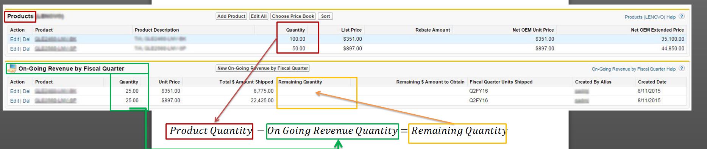Edit the first product row
This screenshot has width=707, height=149.
14,39
